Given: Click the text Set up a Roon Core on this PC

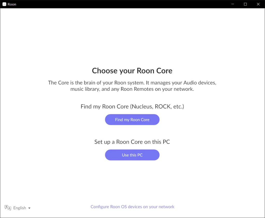Looking at the screenshot, I should (132, 142).
